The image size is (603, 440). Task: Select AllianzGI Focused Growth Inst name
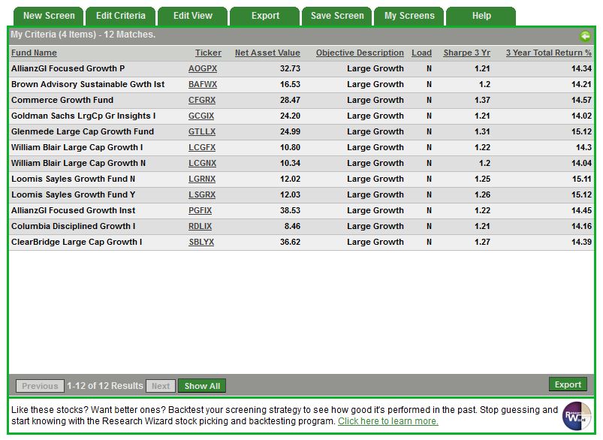[x=73, y=210]
